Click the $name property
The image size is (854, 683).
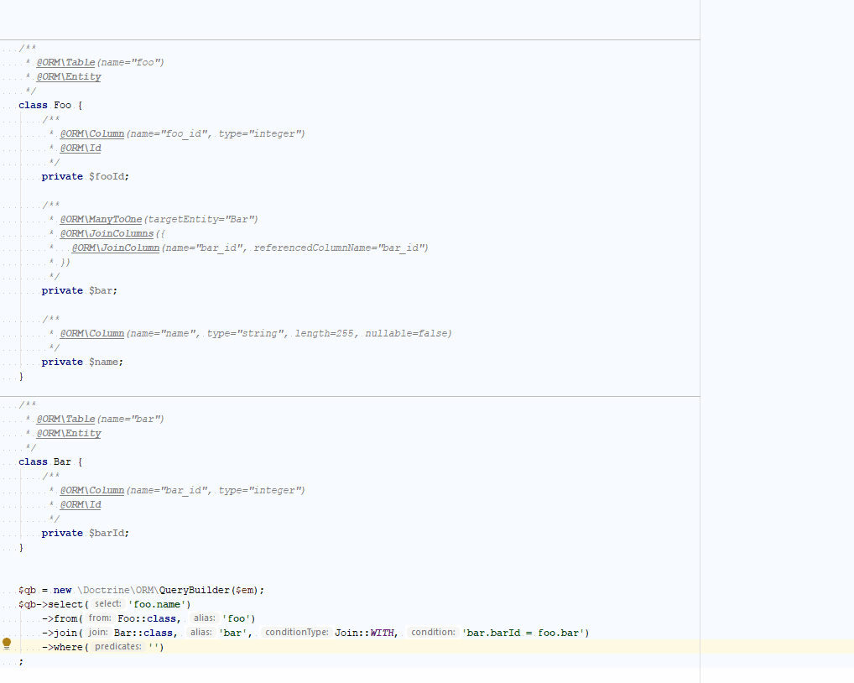tap(105, 362)
